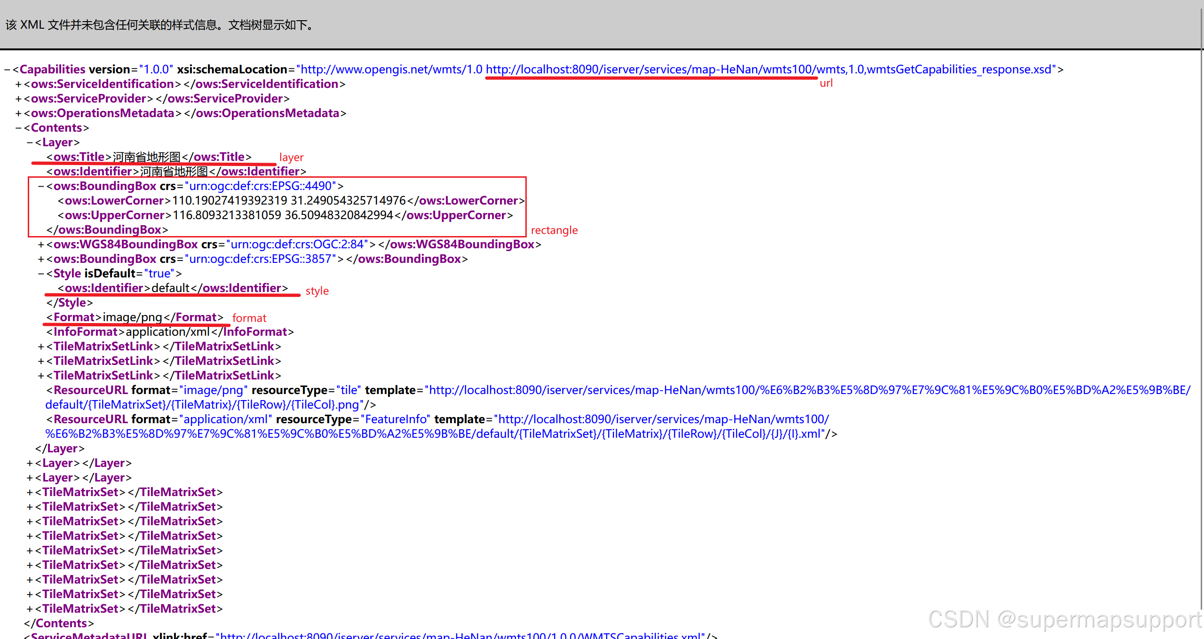Expand the EPSG::3857 BoundingBox node

tap(41, 259)
